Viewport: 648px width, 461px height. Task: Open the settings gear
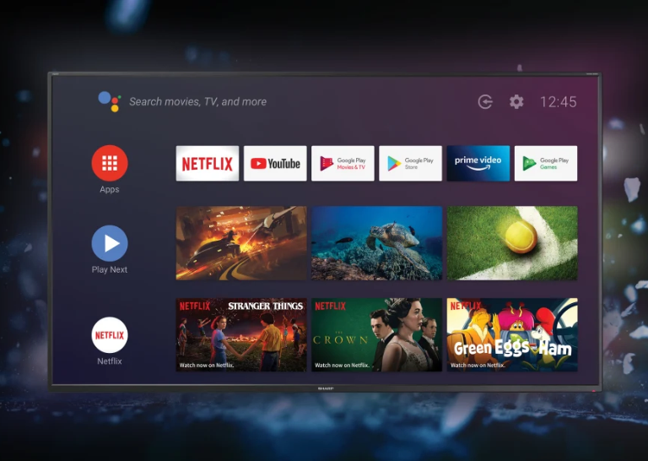tap(516, 101)
